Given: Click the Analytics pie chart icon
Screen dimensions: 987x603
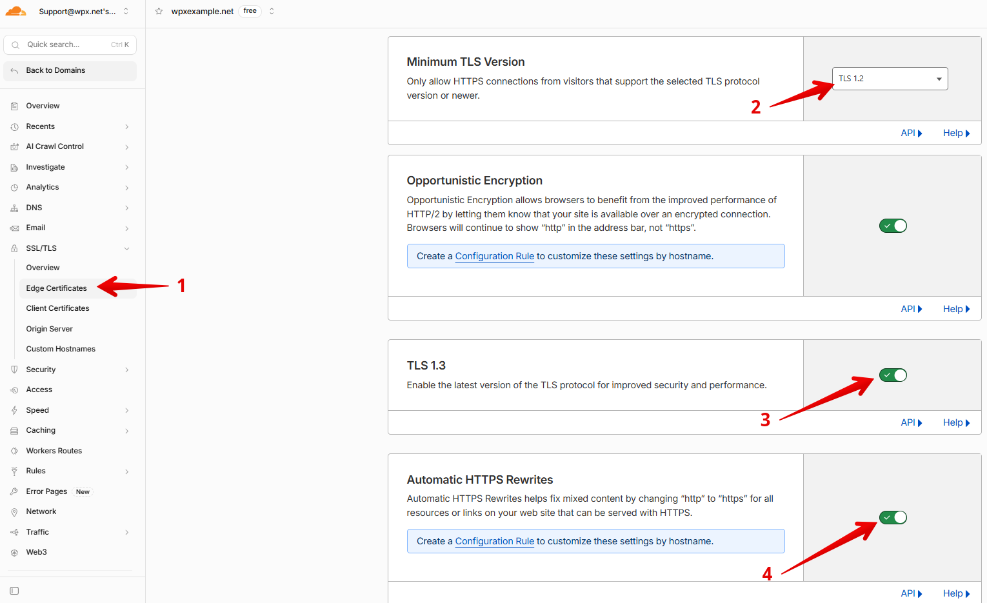Looking at the screenshot, I should (x=14, y=187).
